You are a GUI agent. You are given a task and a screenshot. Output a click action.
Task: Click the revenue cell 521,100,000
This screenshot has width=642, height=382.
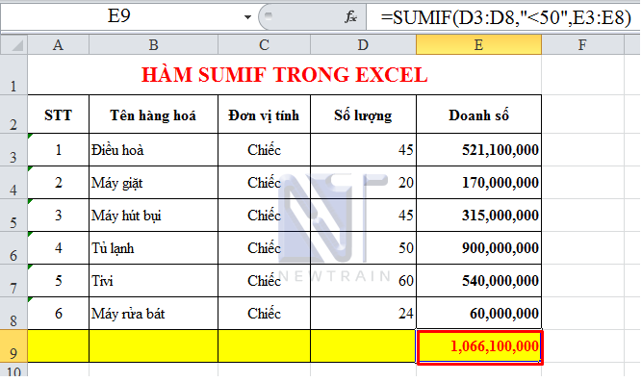[478, 150]
